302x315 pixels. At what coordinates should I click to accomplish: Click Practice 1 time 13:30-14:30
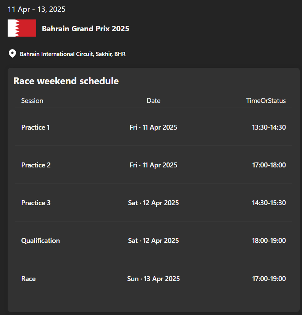pyautogui.click(x=269, y=127)
